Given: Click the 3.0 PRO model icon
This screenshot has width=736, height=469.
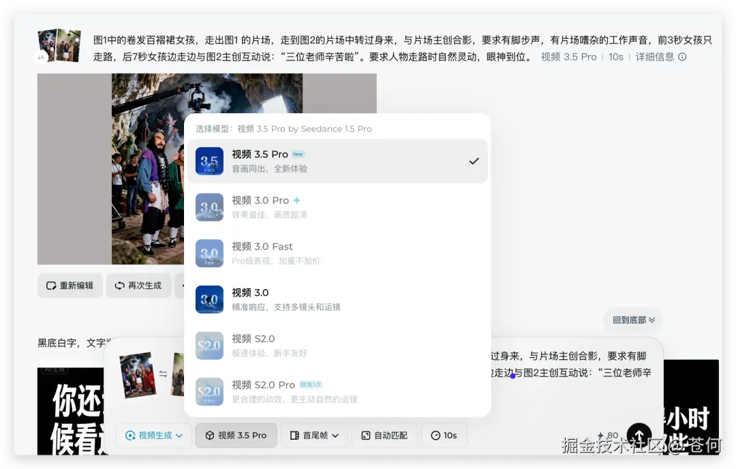Looking at the screenshot, I should (x=209, y=207).
